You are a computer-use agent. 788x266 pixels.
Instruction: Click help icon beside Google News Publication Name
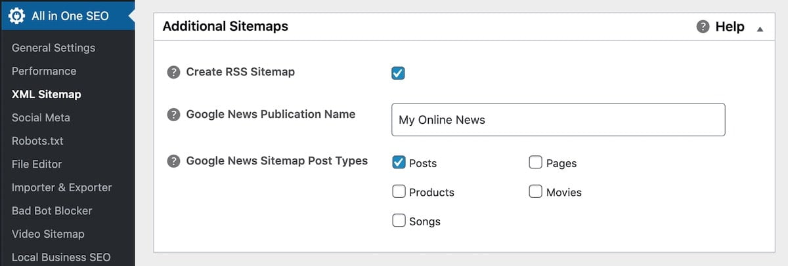point(173,115)
